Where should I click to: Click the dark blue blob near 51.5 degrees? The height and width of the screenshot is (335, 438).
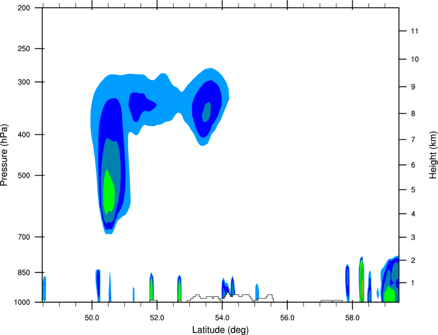(141, 106)
